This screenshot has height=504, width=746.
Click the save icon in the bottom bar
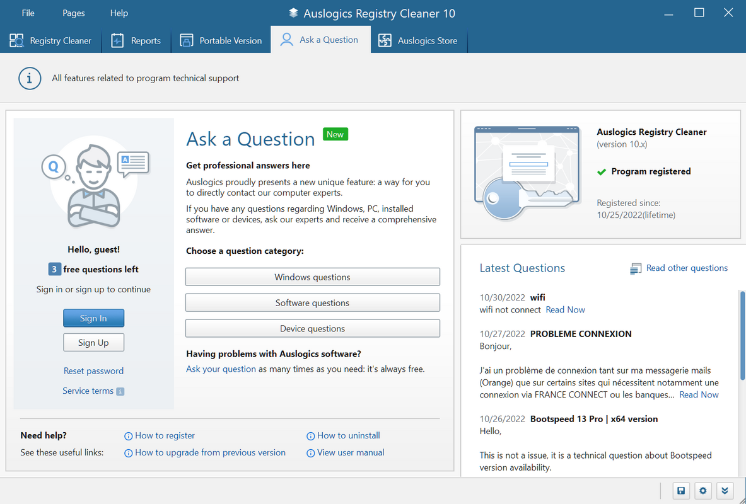point(681,491)
